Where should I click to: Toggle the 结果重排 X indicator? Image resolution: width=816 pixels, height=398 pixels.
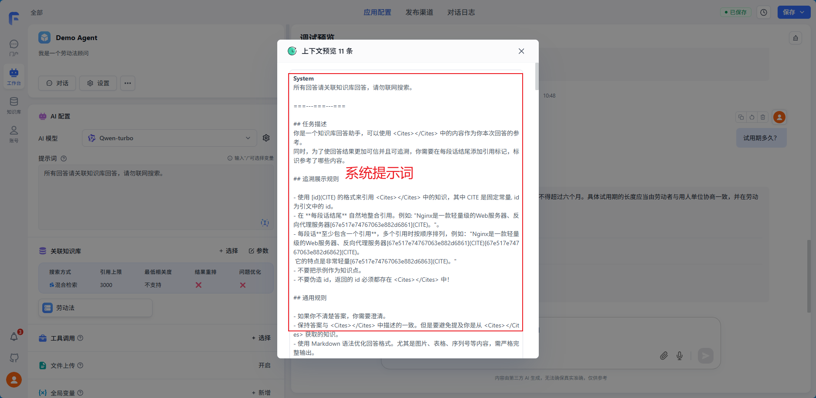(198, 285)
